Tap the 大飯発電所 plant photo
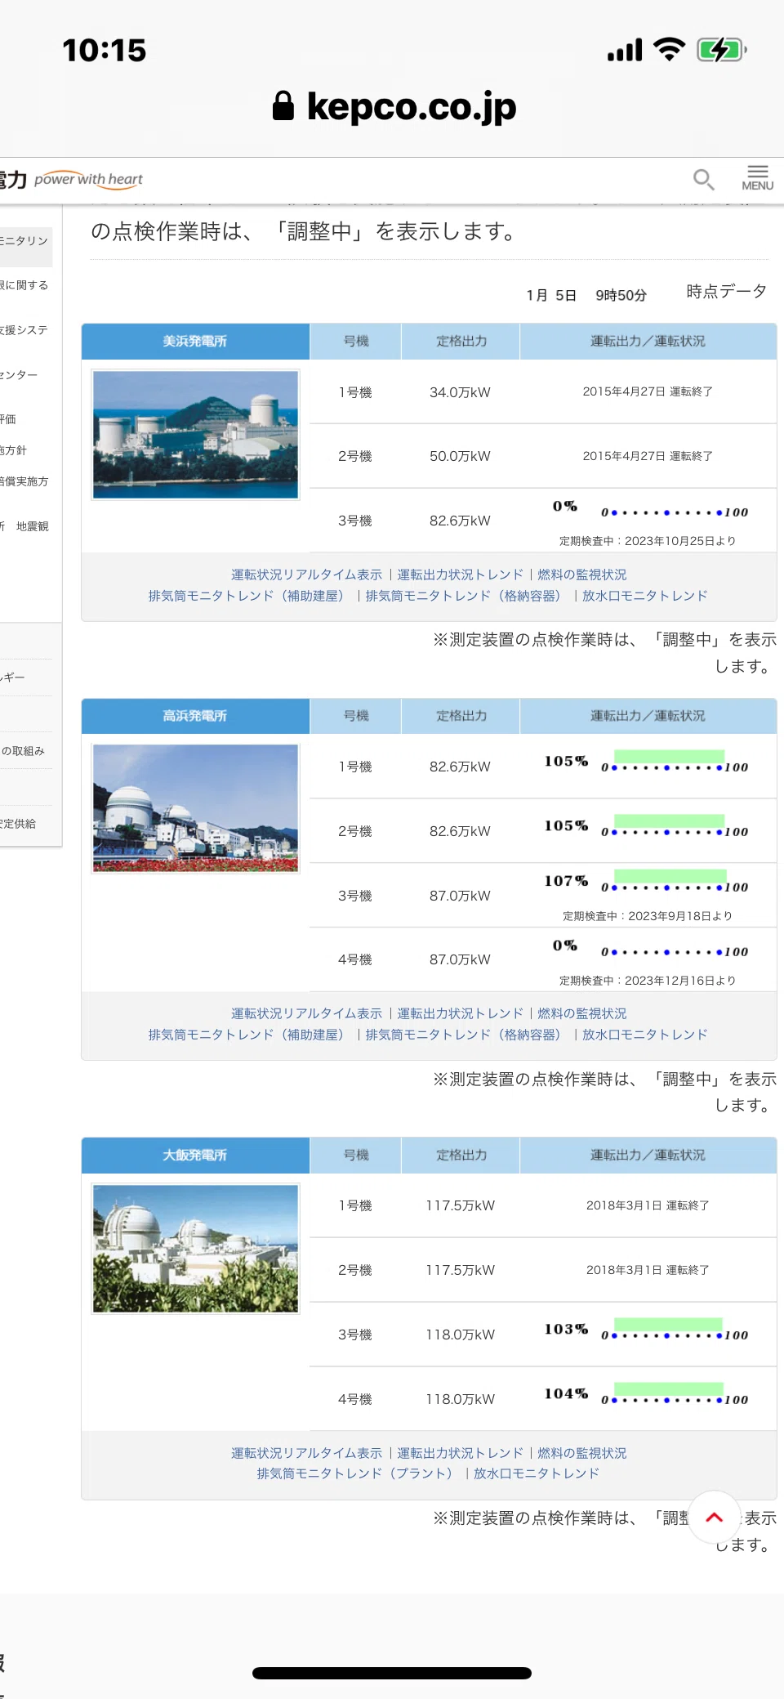 tap(195, 1249)
